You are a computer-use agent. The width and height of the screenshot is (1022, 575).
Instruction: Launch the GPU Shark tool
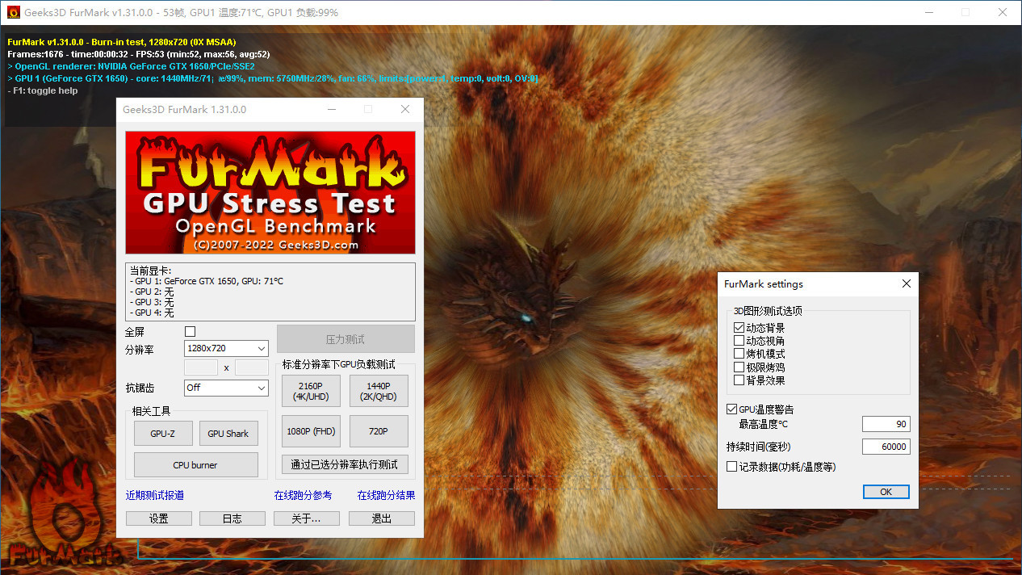click(x=228, y=434)
